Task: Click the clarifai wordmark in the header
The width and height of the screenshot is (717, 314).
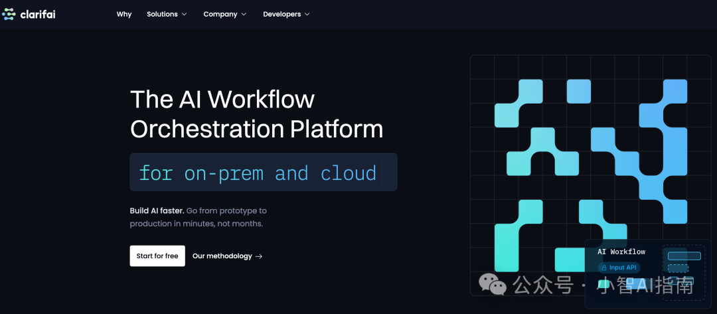Action: click(x=37, y=14)
